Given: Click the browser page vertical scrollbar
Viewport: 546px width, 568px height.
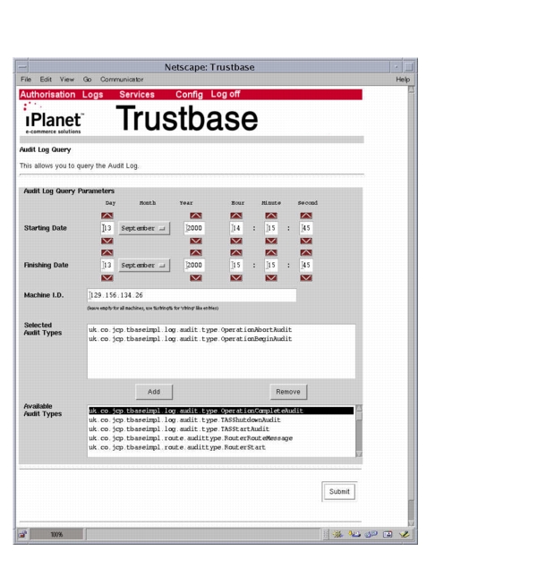Looking at the screenshot, I should [x=411, y=306].
